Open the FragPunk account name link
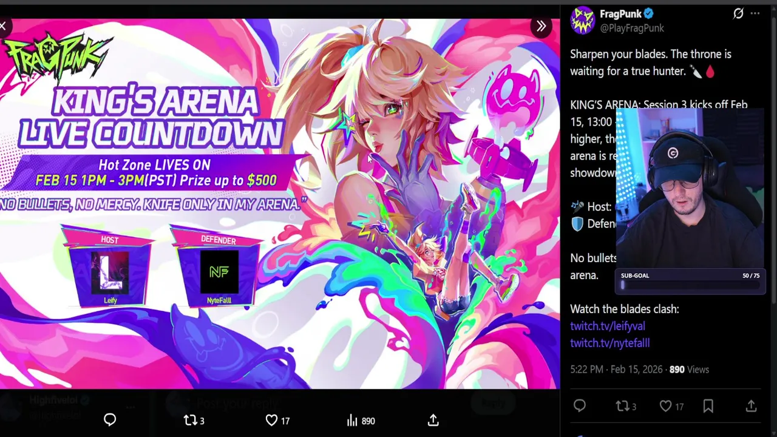The image size is (777, 437). pos(621,13)
